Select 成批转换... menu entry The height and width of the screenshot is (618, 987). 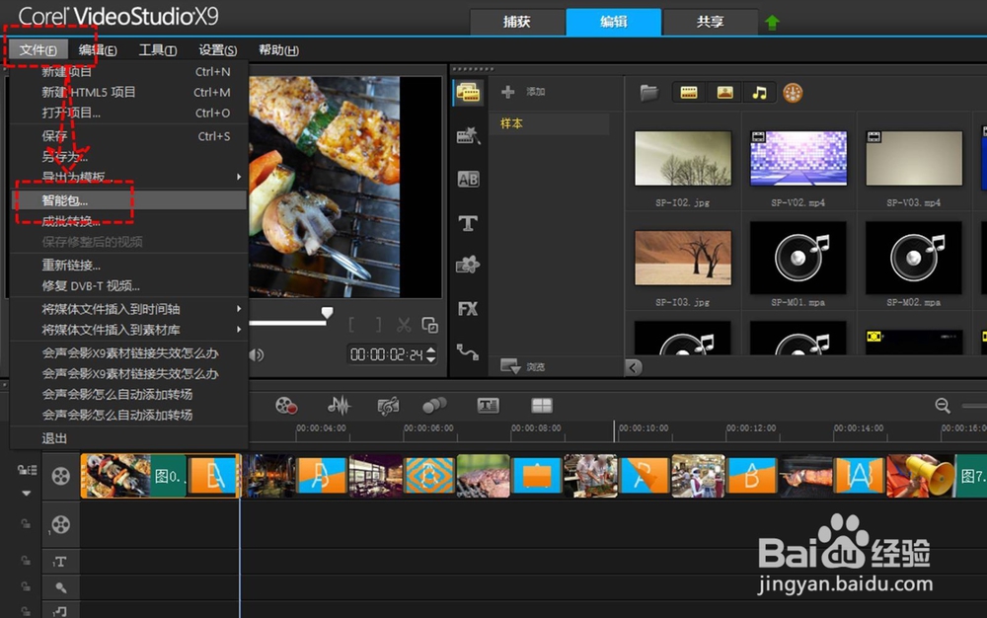point(129,221)
